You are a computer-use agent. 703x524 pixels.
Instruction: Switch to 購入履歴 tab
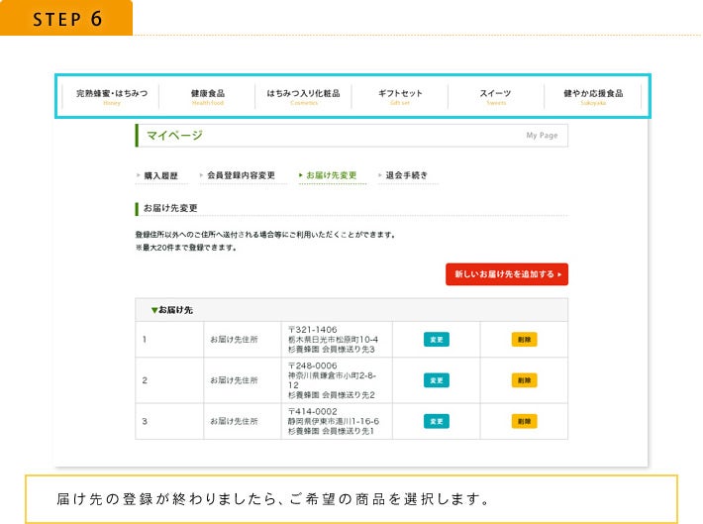tap(160, 175)
